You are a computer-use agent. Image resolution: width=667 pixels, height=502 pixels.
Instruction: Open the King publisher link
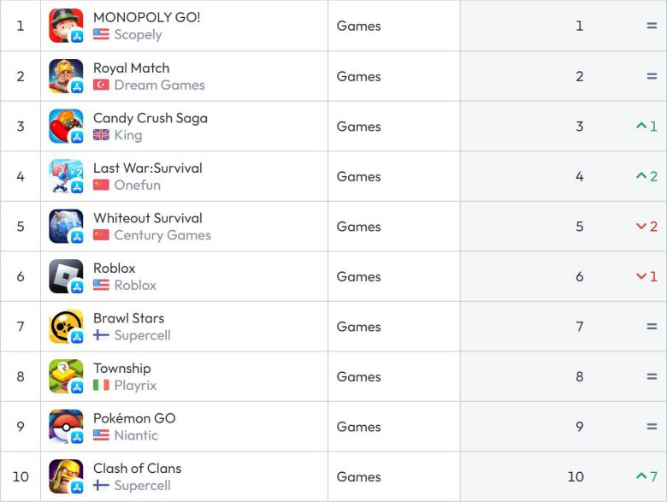(128, 135)
